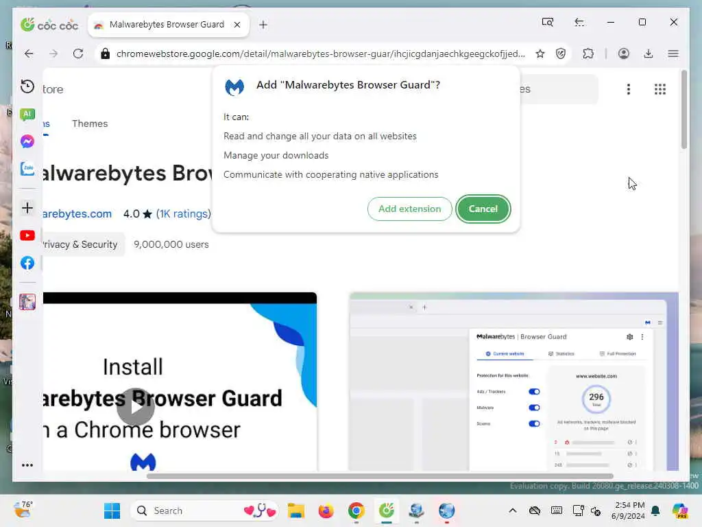
Task: Open the Coc Coc main menu
Action: pyautogui.click(x=673, y=54)
